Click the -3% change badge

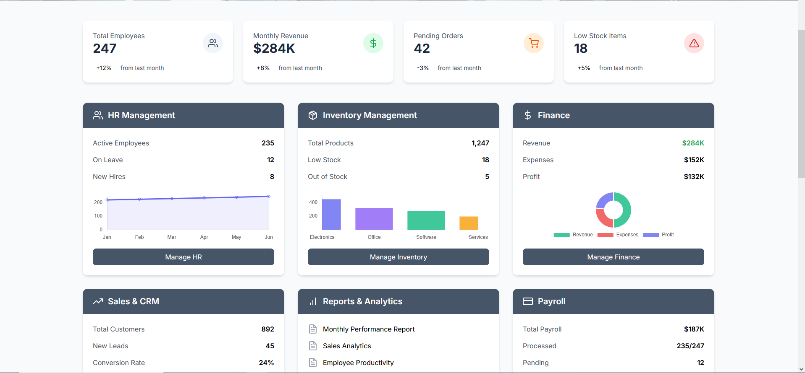(423, 68)
